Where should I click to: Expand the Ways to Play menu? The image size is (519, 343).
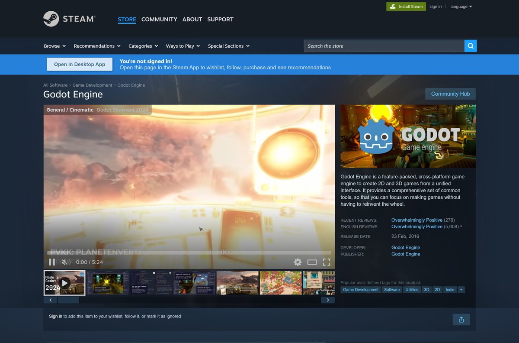(183, 46)
